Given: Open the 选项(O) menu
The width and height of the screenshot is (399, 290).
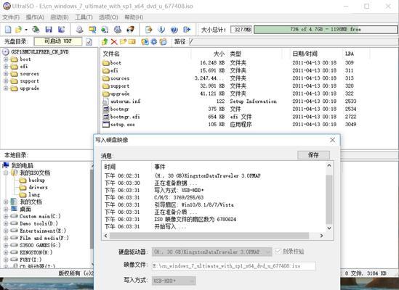Looking at the screenshot, I should tap(108, 17).
